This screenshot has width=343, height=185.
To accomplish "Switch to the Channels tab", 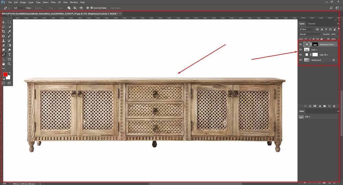I will [311, 24].
